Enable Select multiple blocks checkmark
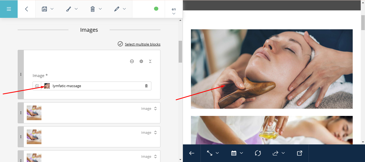 120,44
